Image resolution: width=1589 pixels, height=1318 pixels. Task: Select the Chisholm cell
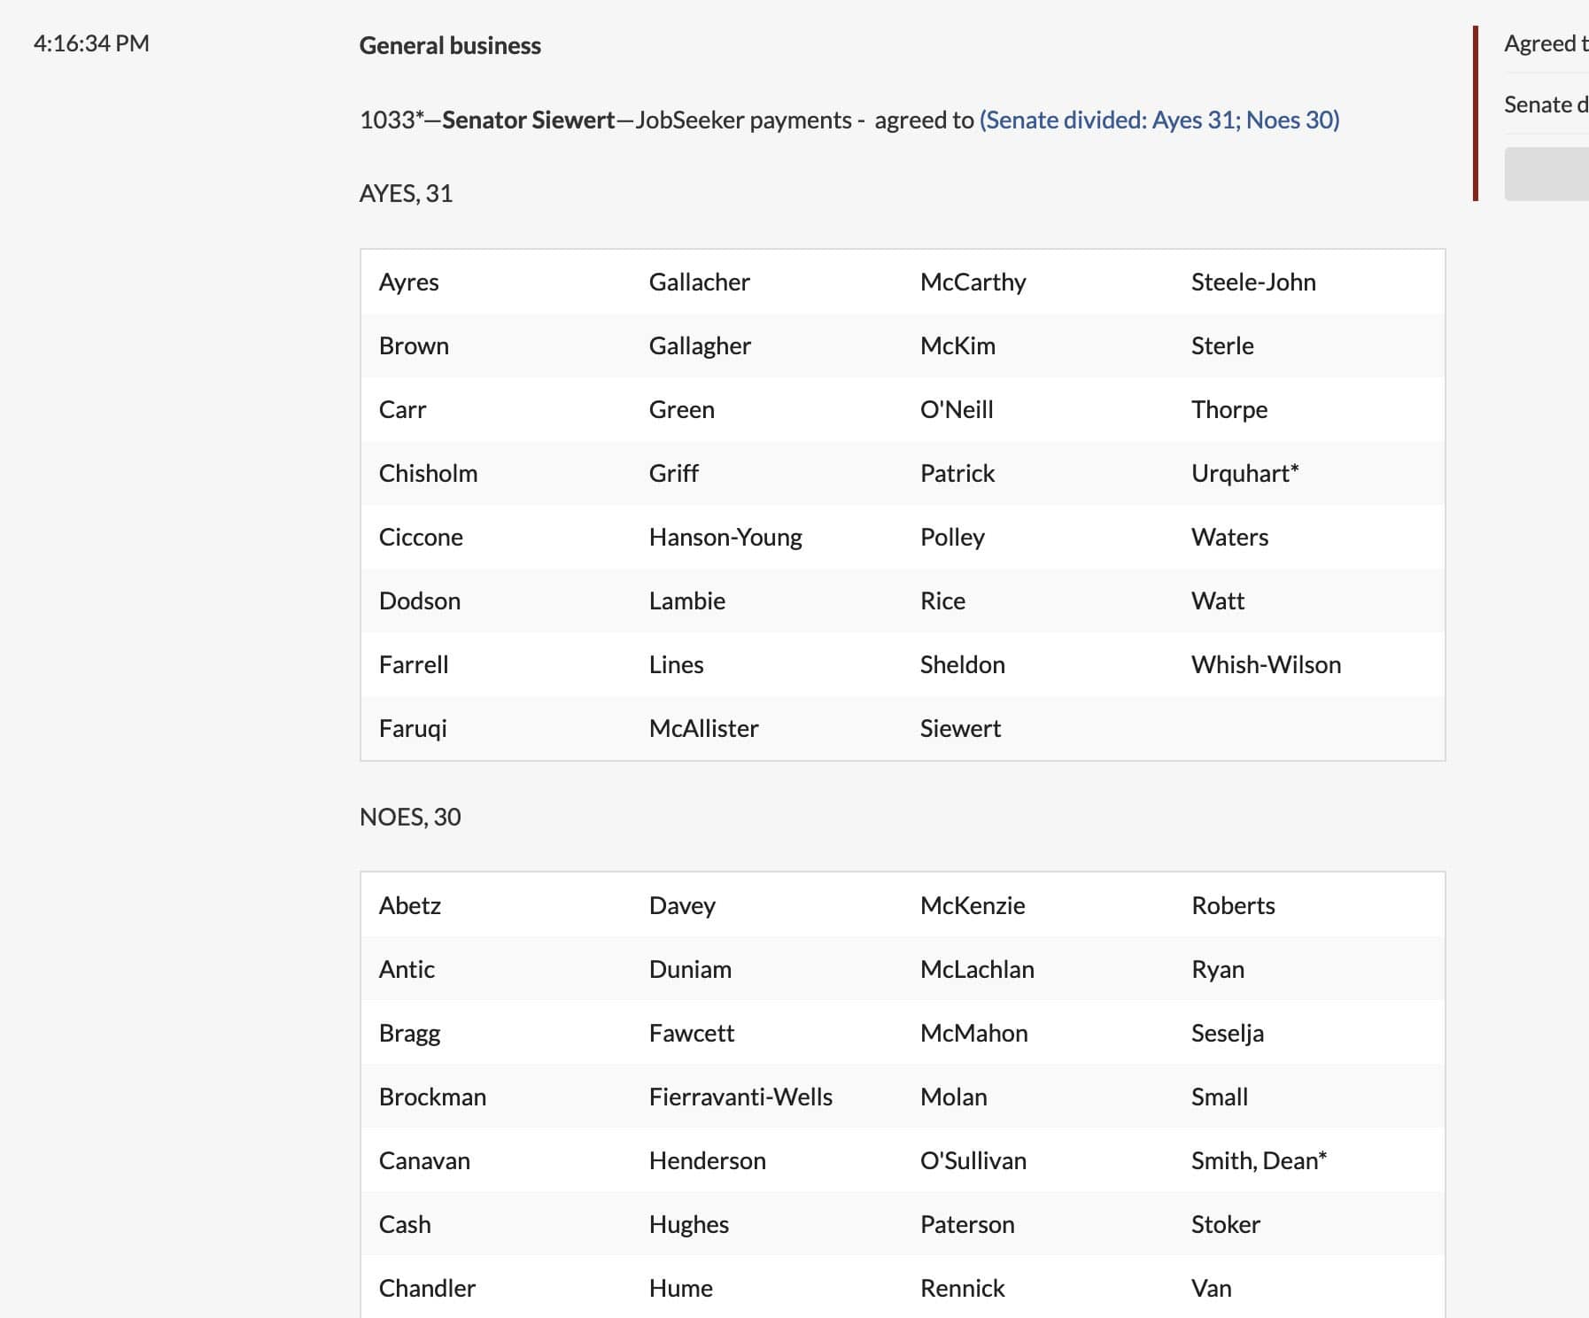[x=496, y=473]
